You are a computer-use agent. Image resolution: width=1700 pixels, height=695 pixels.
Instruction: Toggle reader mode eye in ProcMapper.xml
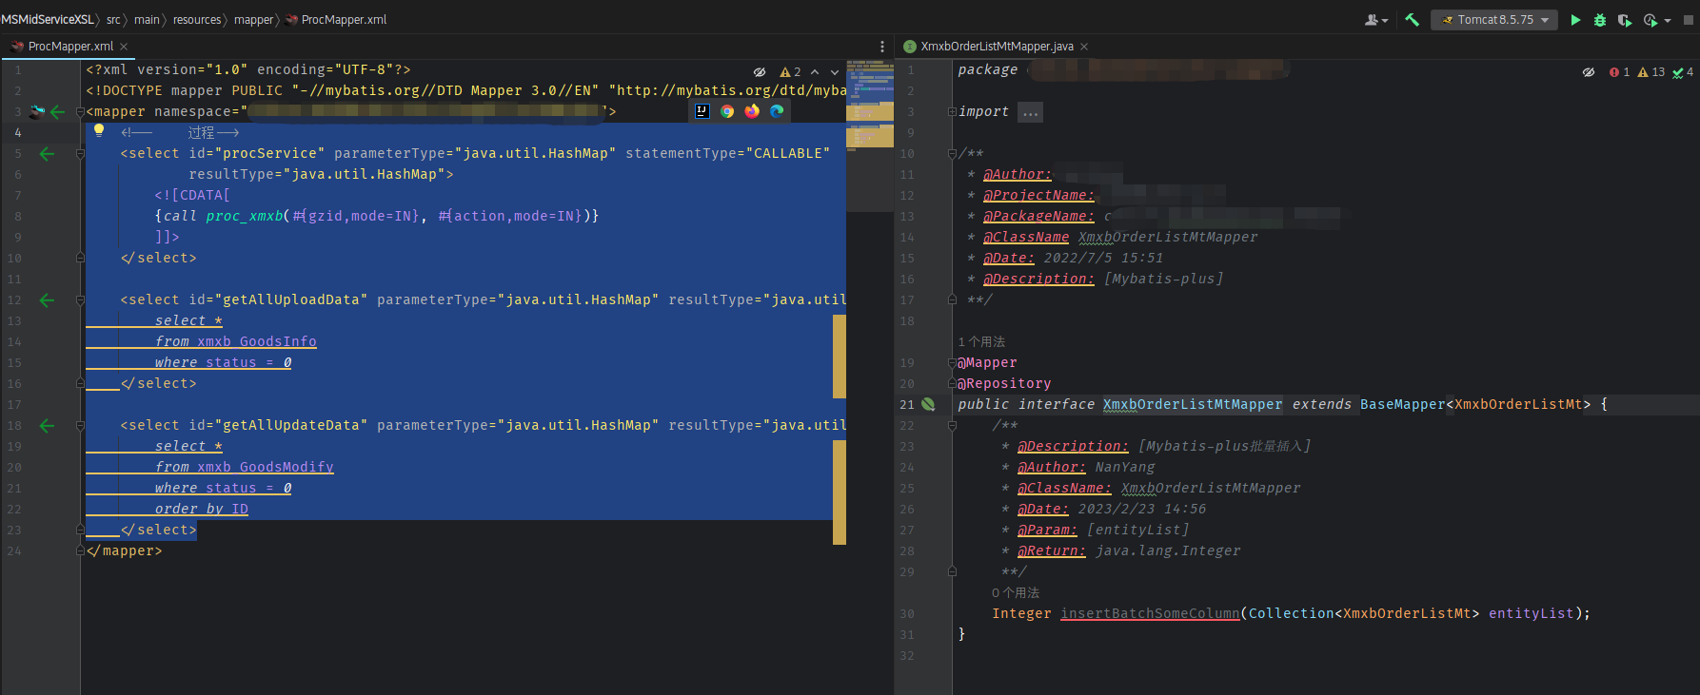tap(760, 72)
